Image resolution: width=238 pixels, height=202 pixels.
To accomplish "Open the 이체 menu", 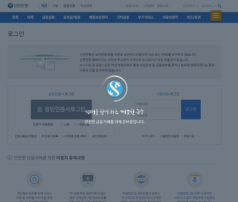I will click(30, 17).
